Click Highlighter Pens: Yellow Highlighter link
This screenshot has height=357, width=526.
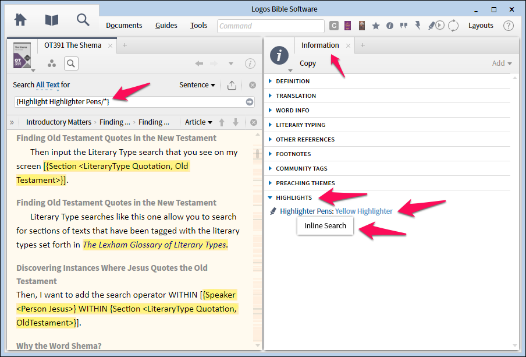click(336, 211)
